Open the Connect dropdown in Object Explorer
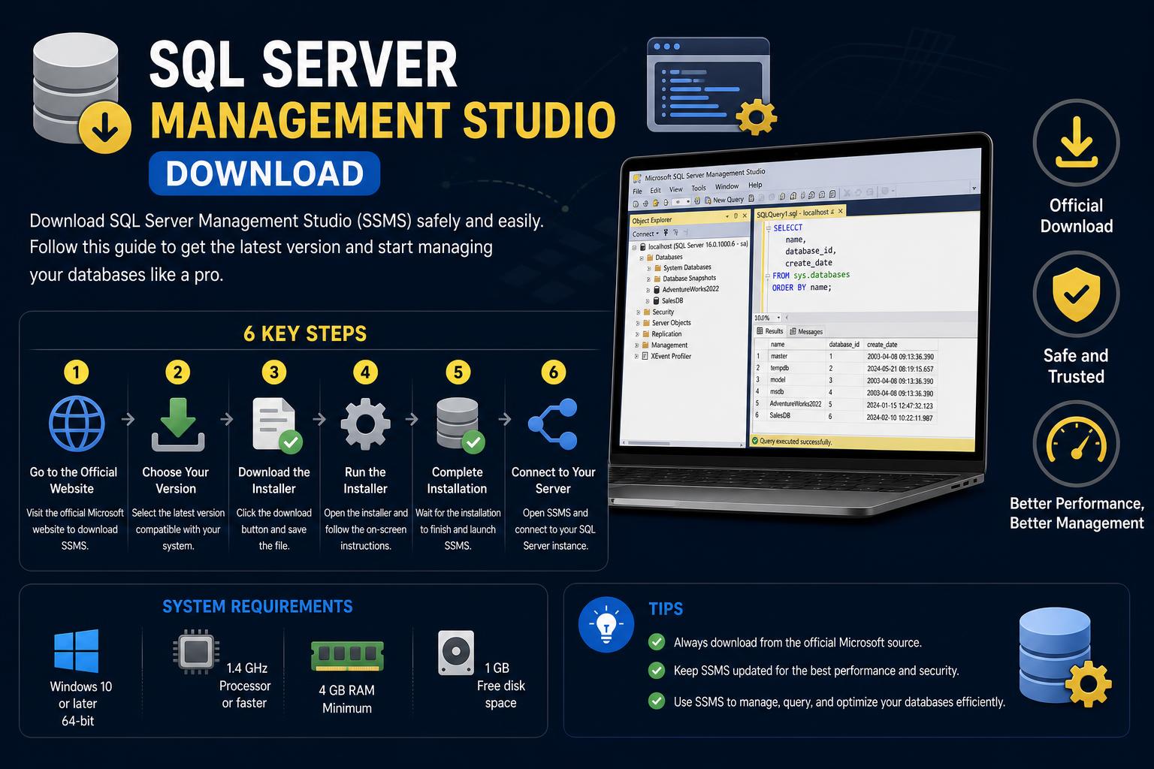This screenshot has height=769, width=1154. [645, 234]
